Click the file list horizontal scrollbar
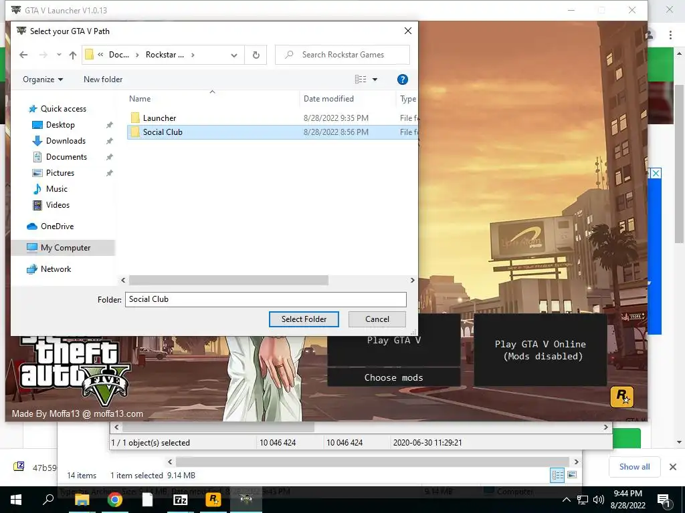 click(x=229, y=280)
